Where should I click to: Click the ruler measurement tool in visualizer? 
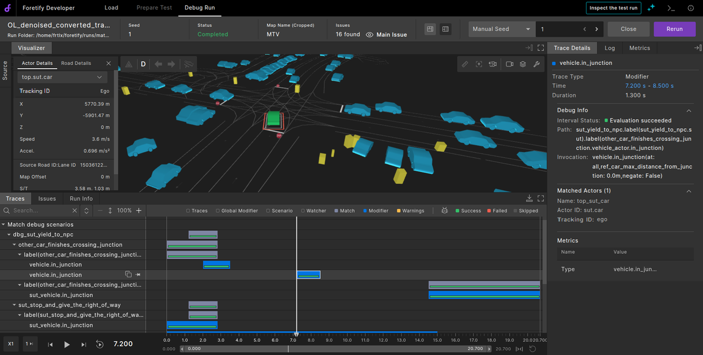465,64
